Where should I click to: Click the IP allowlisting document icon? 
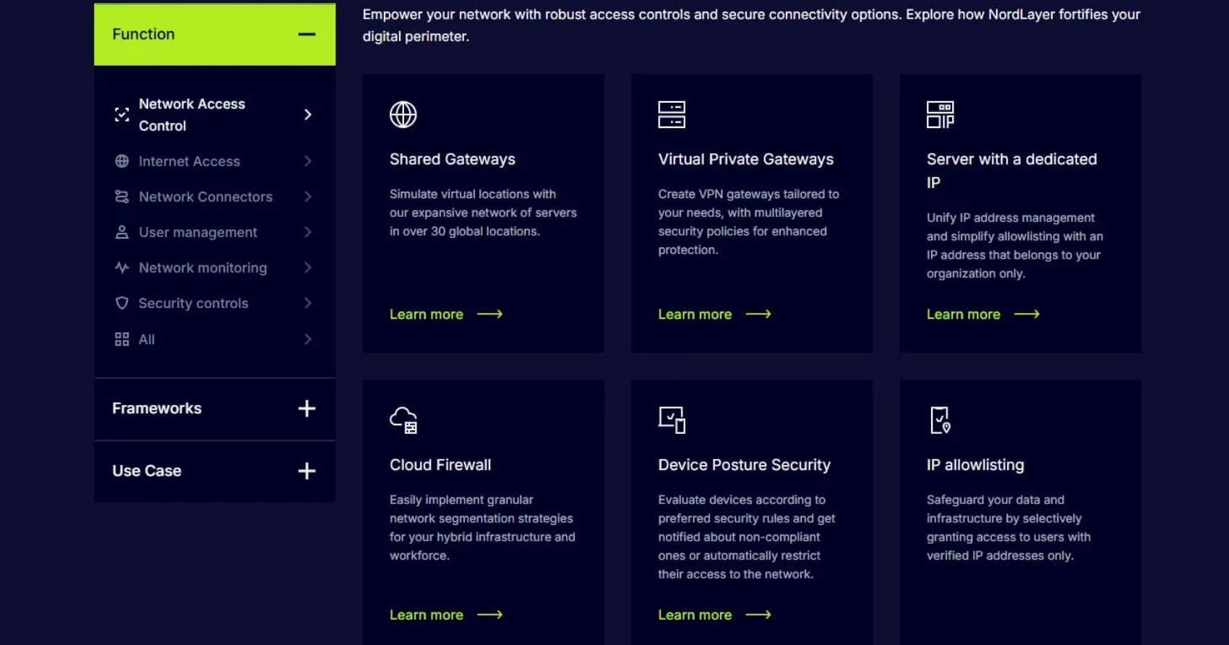click(x=940, y=420)
